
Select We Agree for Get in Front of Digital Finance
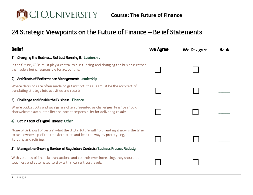tap(158, 139)
